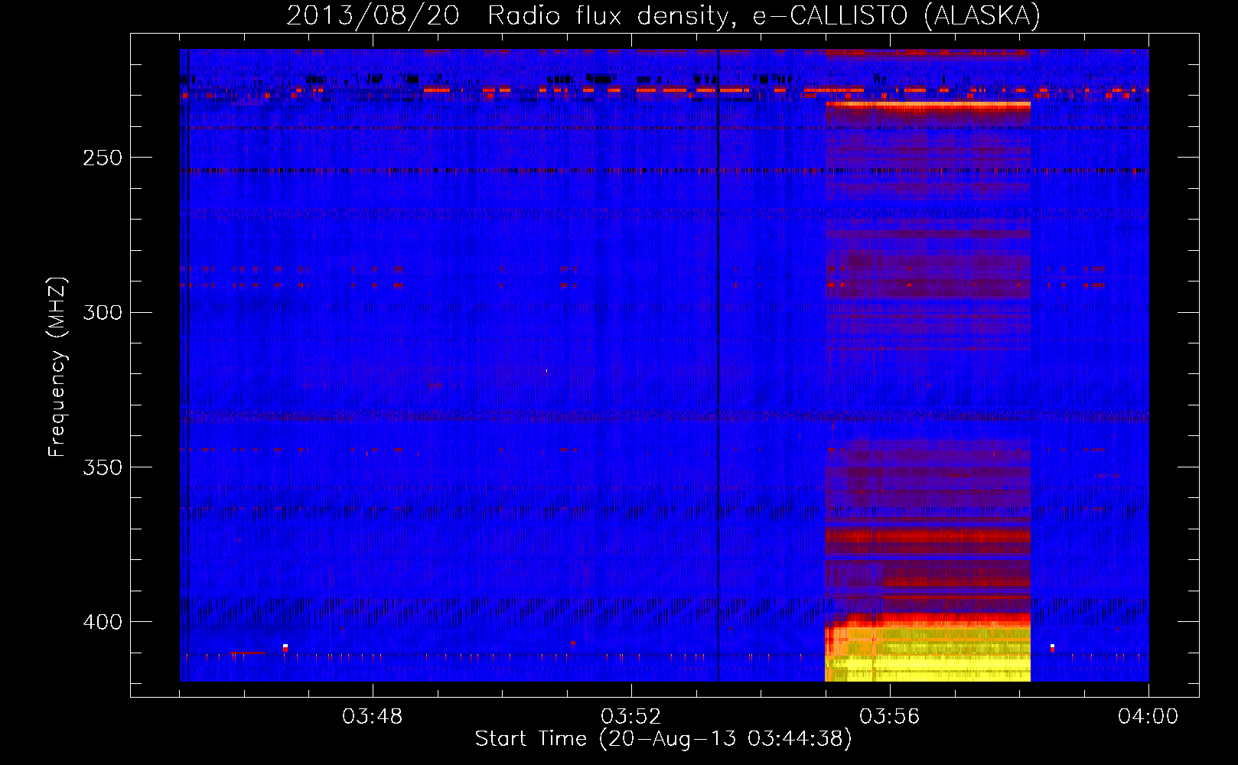Click the 04:00 time tick label

click(1148, 717)
